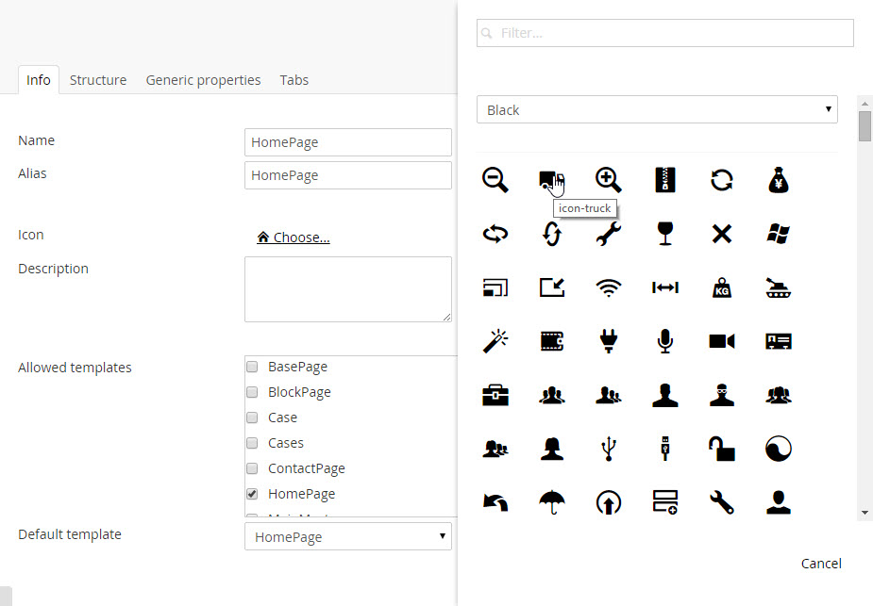This screenshot has width=873, height=606.
Task: Switch to the Info tab
Action: (x=39, y=80)
